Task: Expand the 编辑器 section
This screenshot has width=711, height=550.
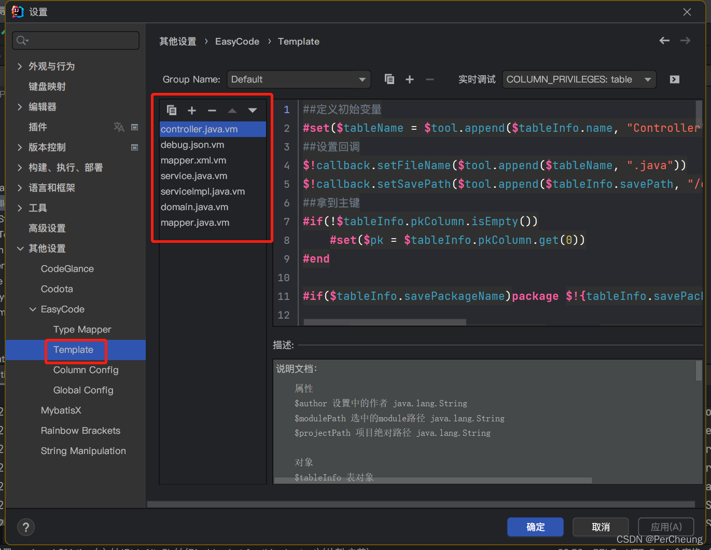Action: 20,106
